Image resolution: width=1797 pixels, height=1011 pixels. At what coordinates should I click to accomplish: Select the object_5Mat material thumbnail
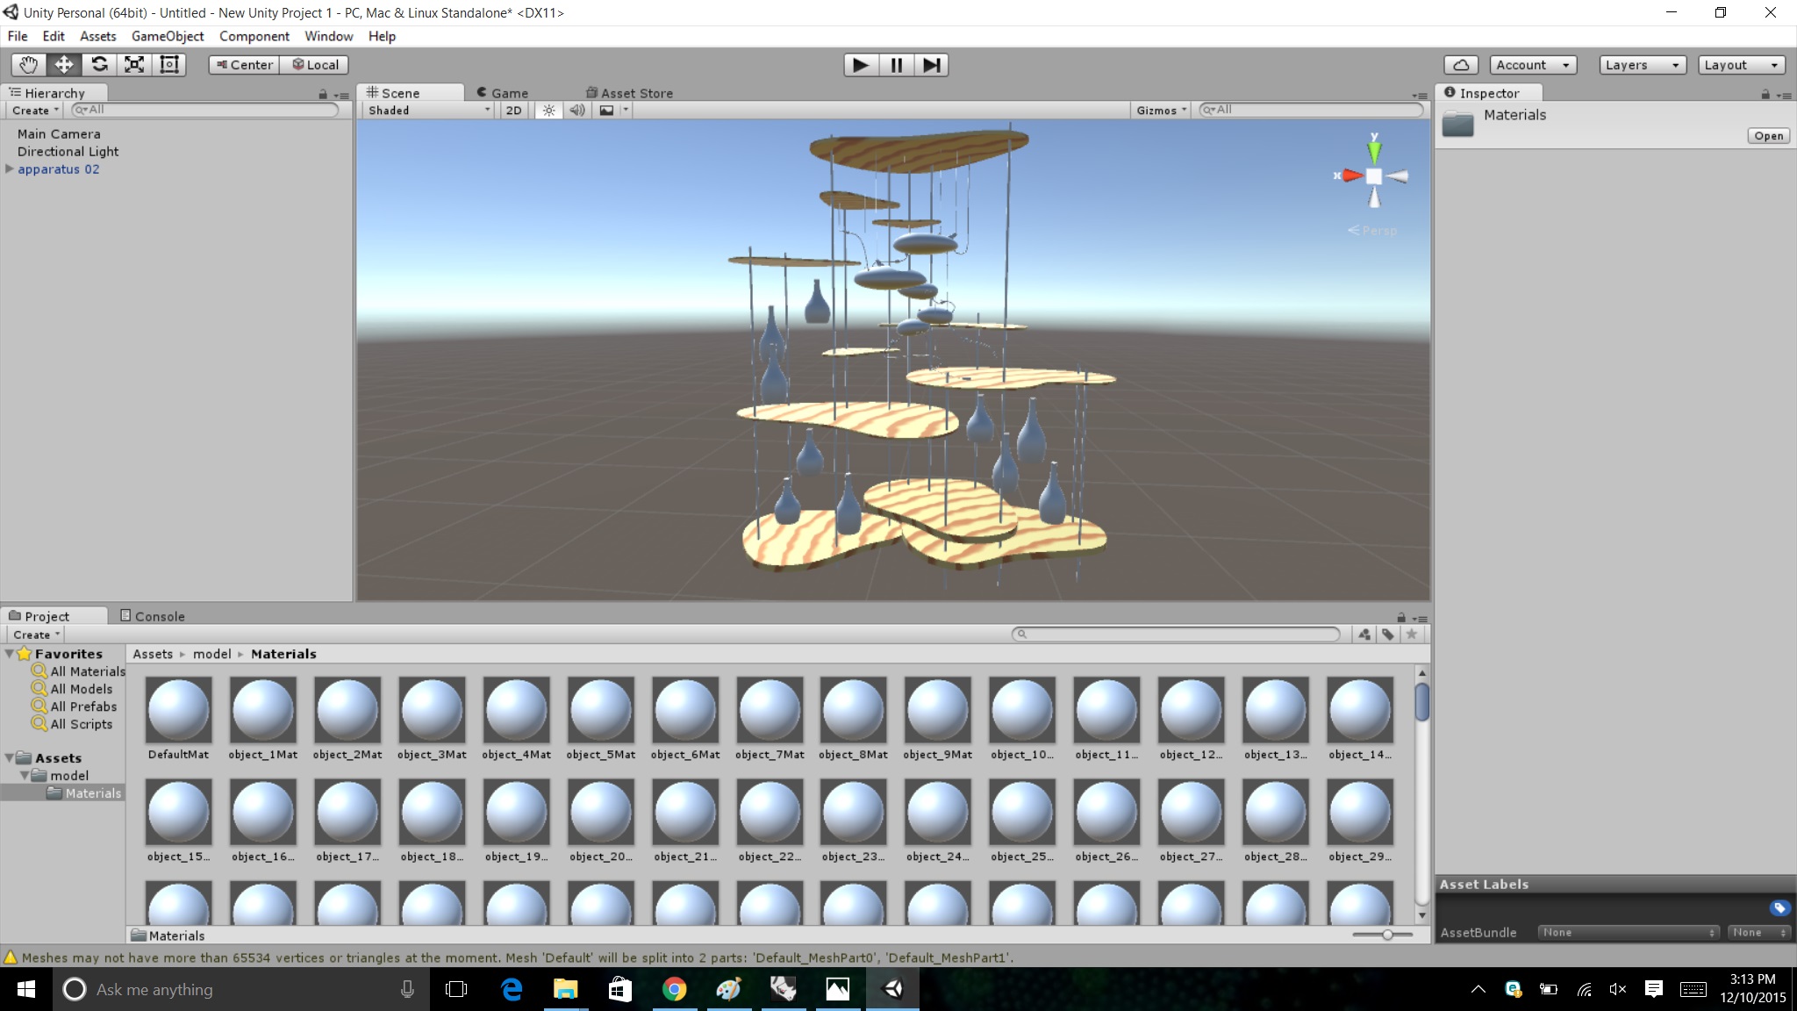pos(600,709)
